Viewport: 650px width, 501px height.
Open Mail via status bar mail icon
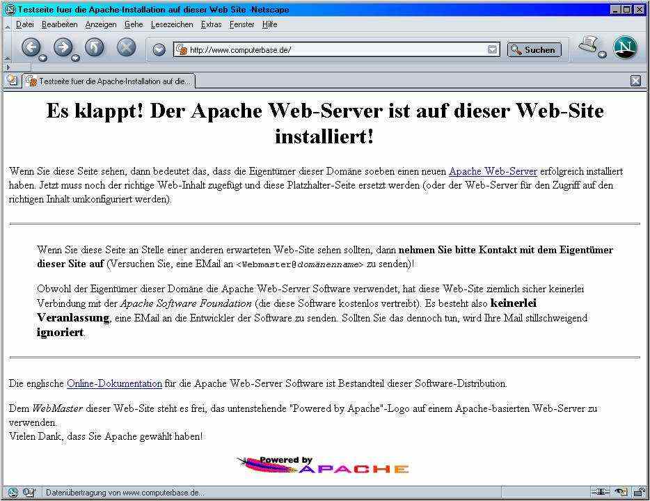pos(29,492)
